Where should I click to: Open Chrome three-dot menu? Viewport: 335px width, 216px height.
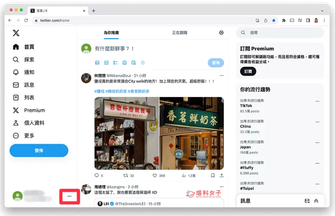(324, 20)
